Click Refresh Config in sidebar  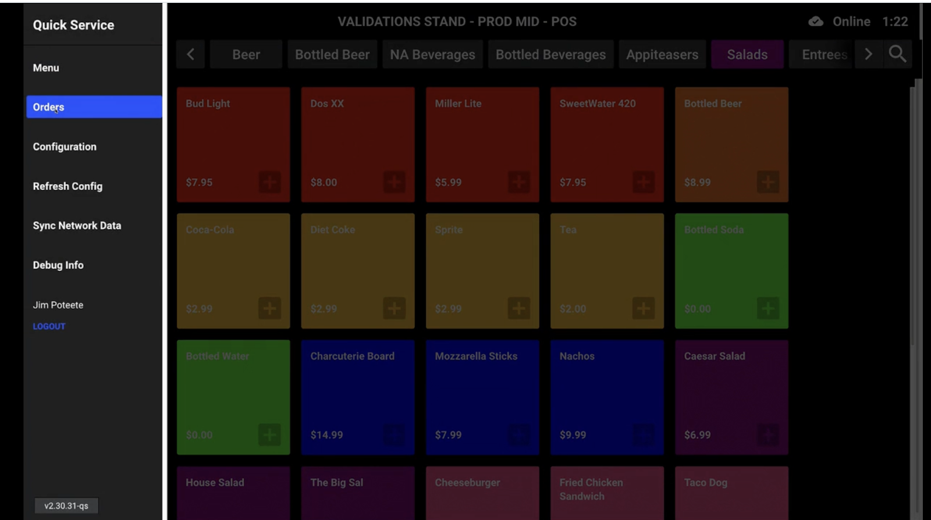pos(94,186)
